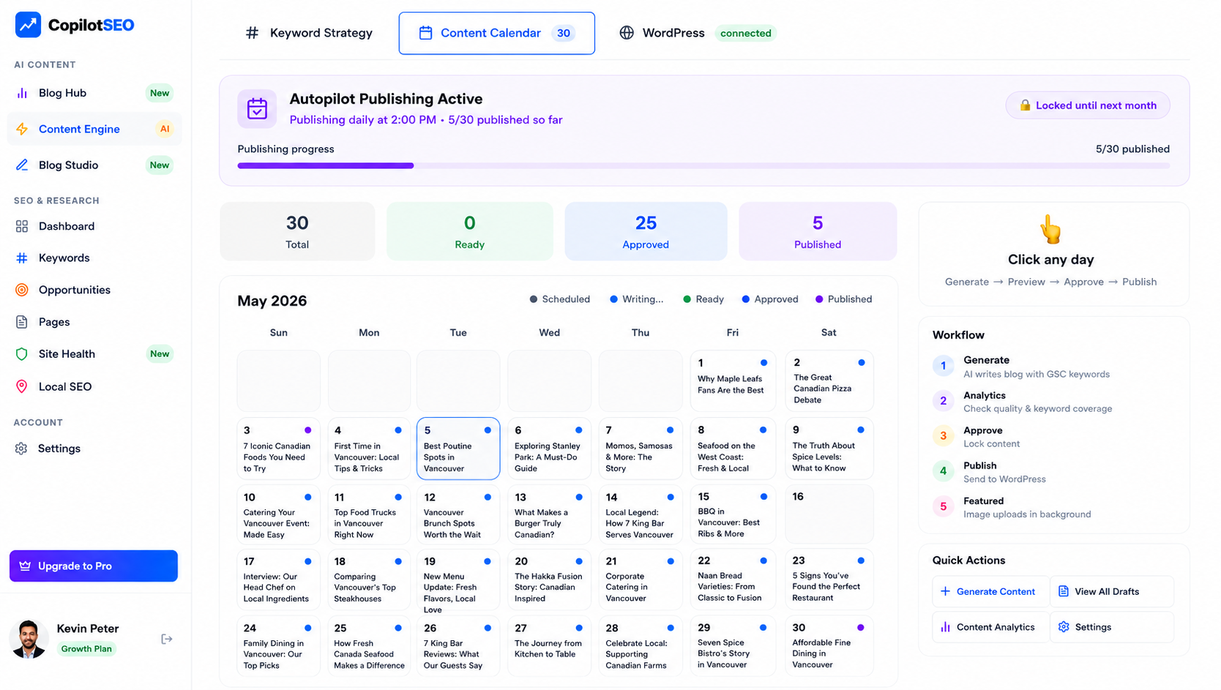Image resolution: width=1221 pixels, height=690 pixels.
Task: Click the plus icon on Generate Content
Action: (945, 591)
